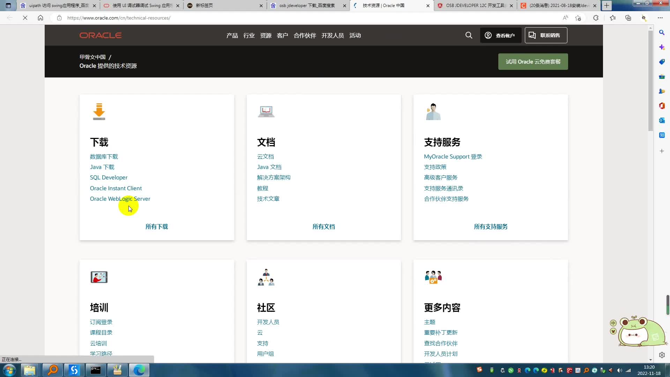Open the 所有下载 link
This screenshot has width=670, height=377.
tap(157, 227)
